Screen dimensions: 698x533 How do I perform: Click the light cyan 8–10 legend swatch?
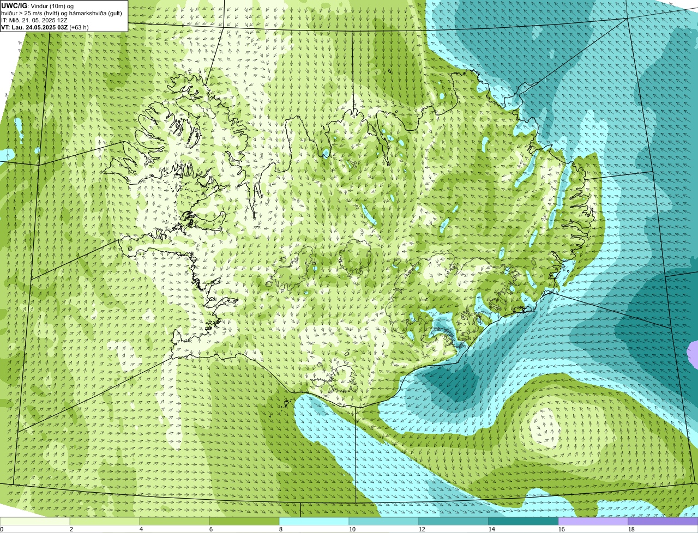click(x=314, y=522)
